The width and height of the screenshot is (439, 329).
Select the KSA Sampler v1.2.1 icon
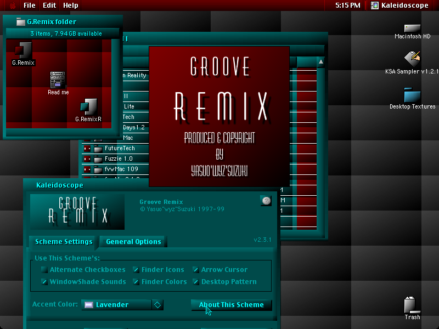412,59
